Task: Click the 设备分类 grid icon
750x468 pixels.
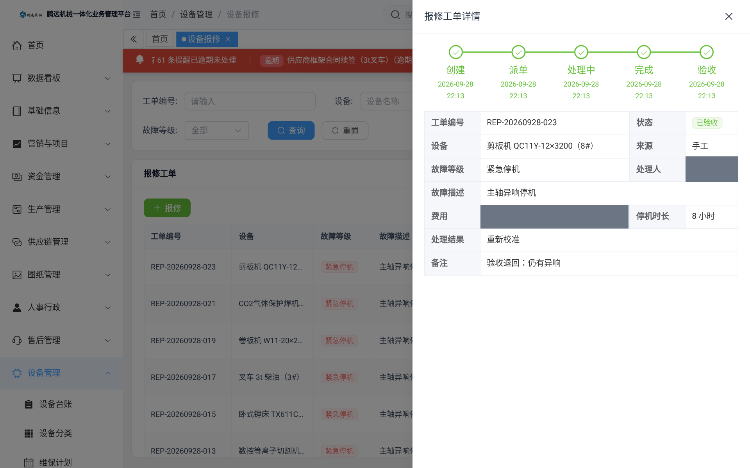Action: (29, 433)
